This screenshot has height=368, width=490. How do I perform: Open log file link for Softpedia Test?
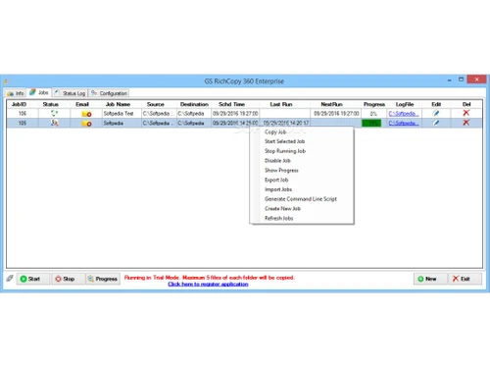404,114
